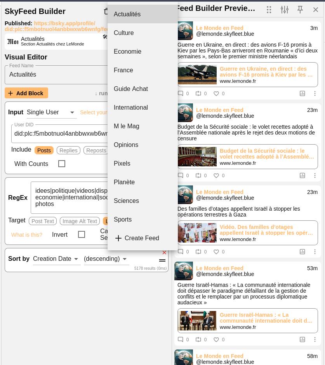Click the tools icon on Actualités feed card
Viewport: 325px width, 365px height.
(105, 37)
